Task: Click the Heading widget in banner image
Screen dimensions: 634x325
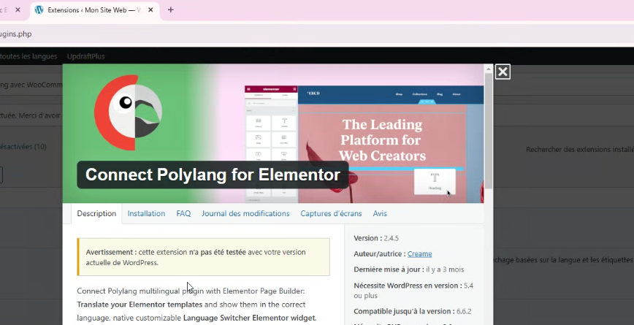Action: click(435, 180)
